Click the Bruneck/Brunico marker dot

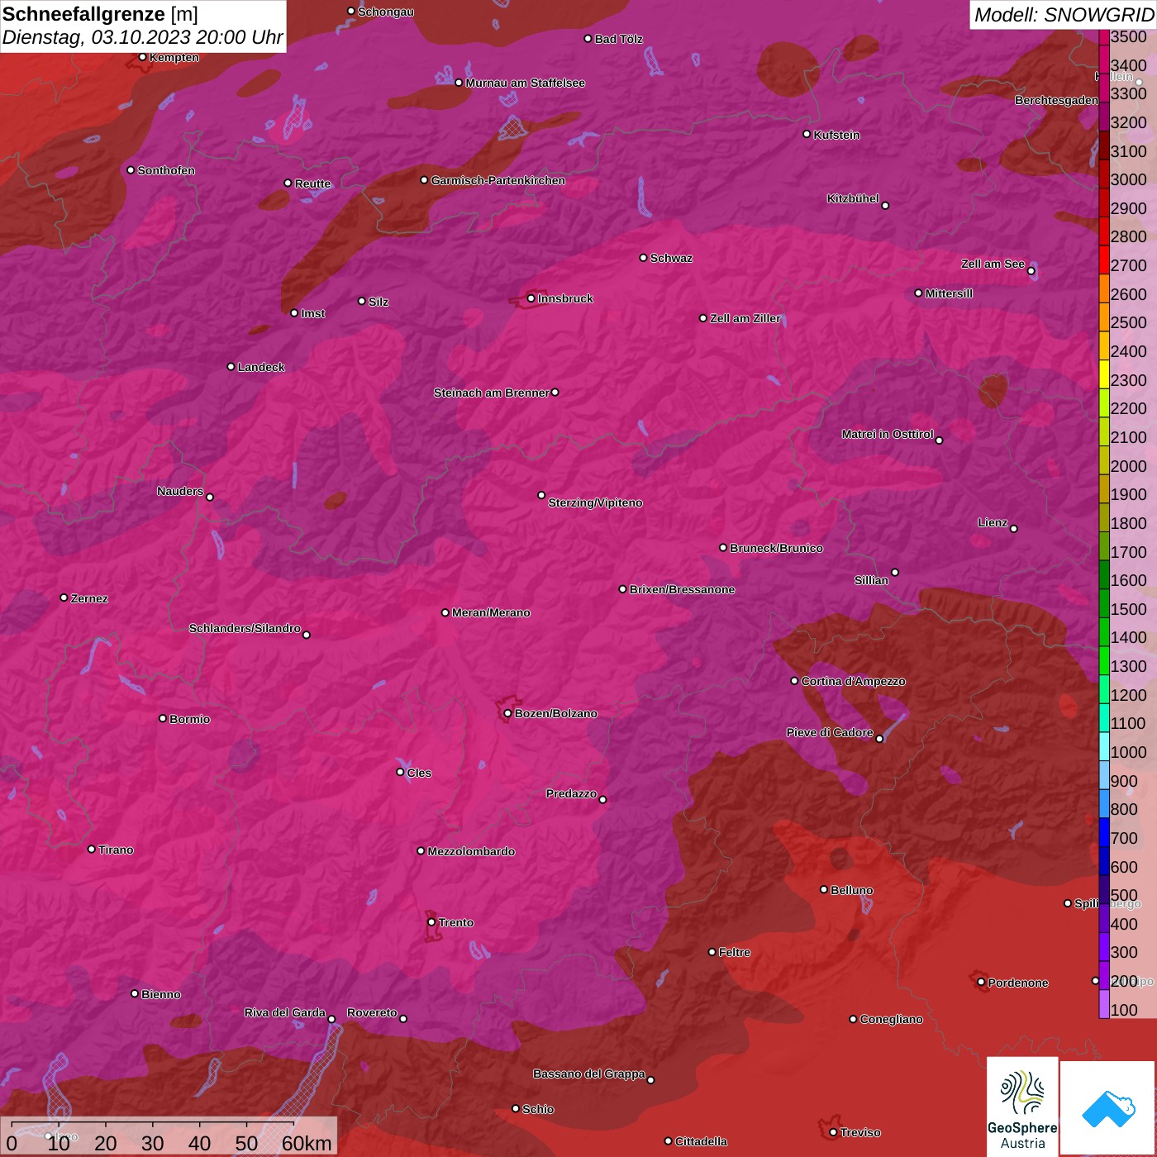pos(723,547)
